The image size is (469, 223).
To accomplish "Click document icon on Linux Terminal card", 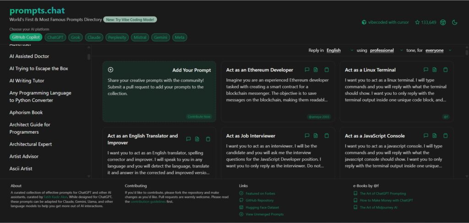I will point(434,70).
